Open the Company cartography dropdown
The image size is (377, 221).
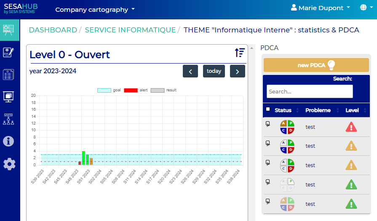(95, 9)
